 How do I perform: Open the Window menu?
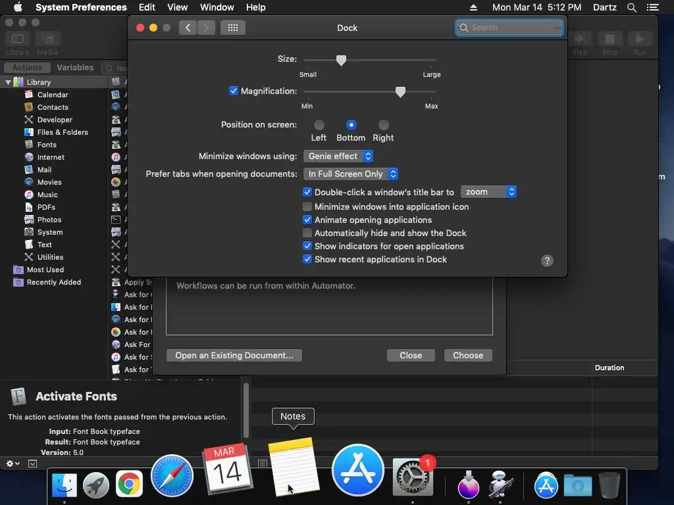point(217,7)
